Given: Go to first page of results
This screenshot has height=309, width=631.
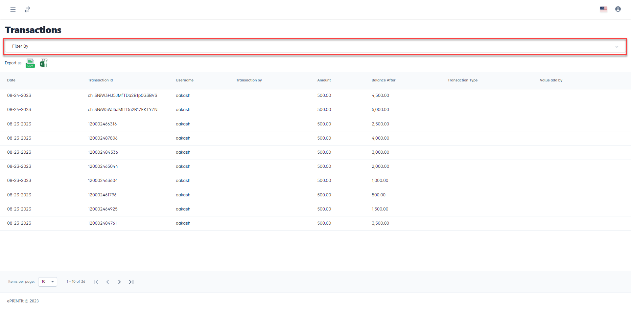Looking at the screenshot, I should tap(96, 282).
